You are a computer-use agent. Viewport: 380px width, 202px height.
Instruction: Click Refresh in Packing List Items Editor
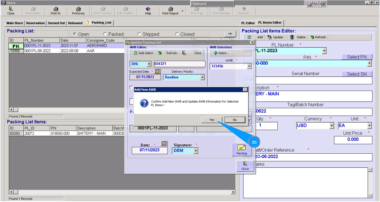click(318, 37)
